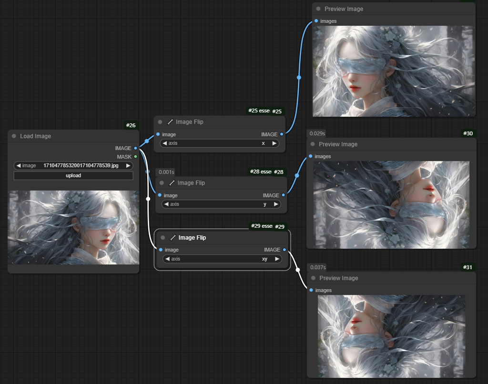Click the images input port on Preview Image #30

(x=311, y=156)
